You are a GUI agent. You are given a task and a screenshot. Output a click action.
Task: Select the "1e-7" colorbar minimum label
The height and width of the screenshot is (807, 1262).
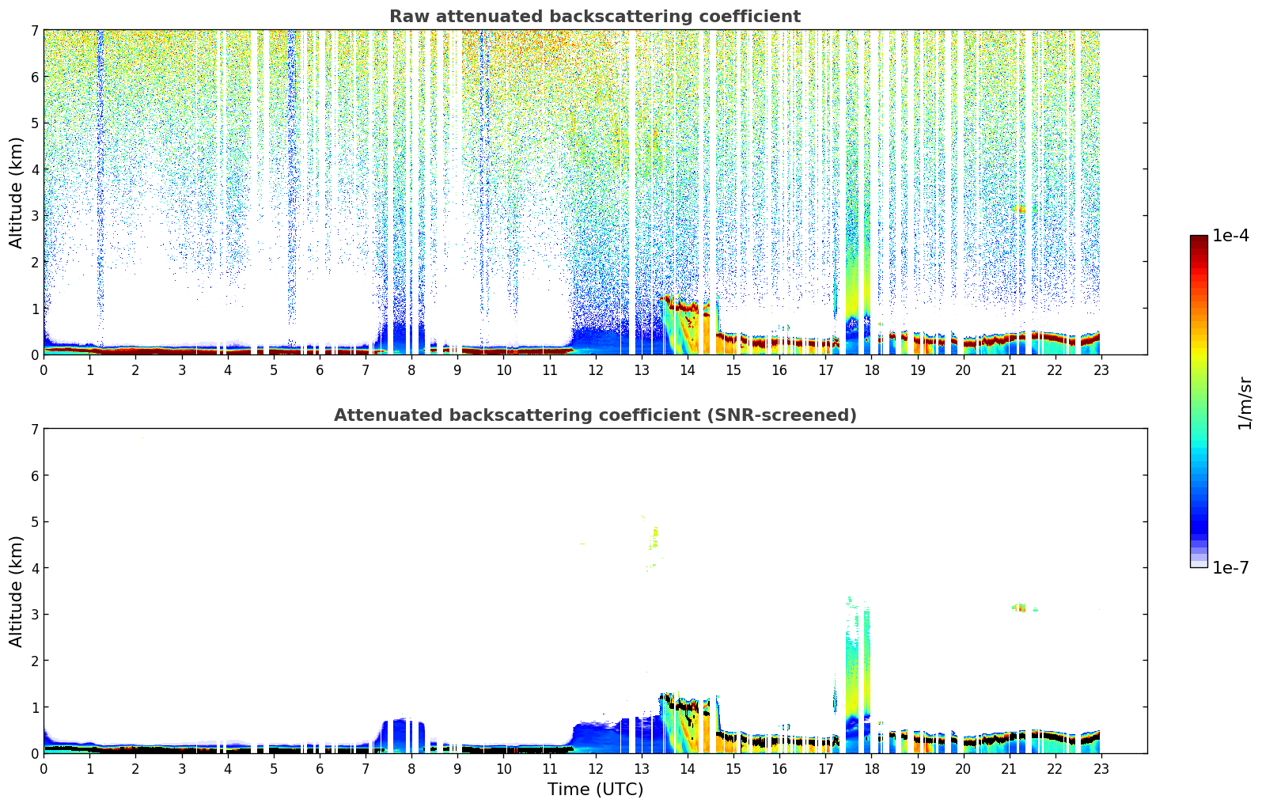pyautogui.click(x=1230, y=568)
